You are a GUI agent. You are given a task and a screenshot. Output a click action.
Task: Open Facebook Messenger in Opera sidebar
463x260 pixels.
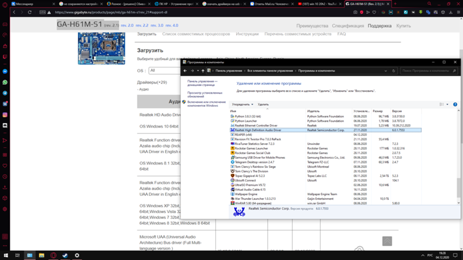click(x=5, y=71)
